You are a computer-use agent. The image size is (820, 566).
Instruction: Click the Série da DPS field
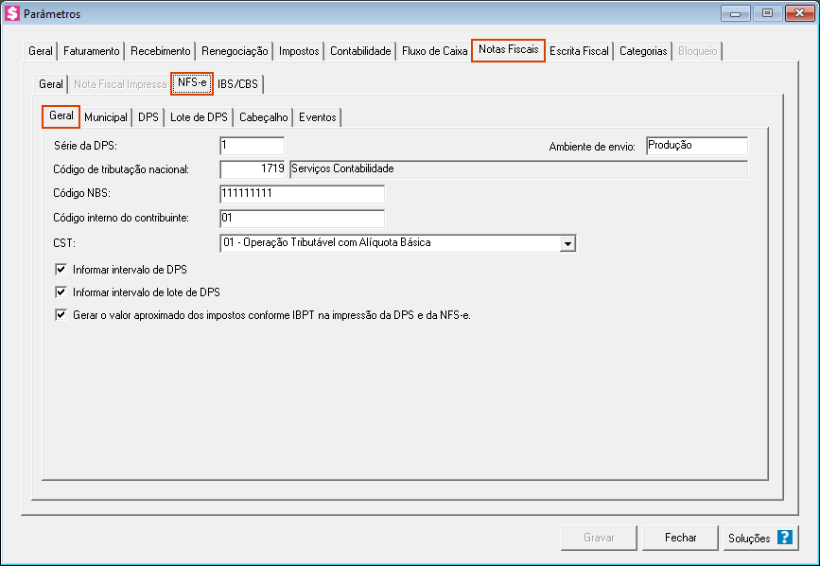coord(252,146)
